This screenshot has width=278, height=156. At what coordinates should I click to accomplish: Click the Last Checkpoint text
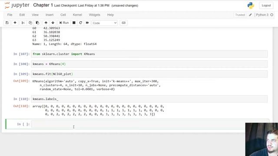click(x=82, y=6)
